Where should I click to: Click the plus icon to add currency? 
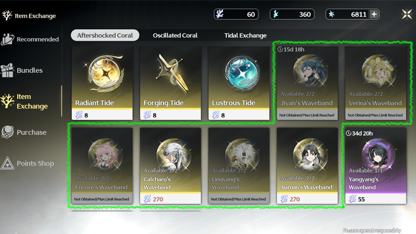[374, 14]
